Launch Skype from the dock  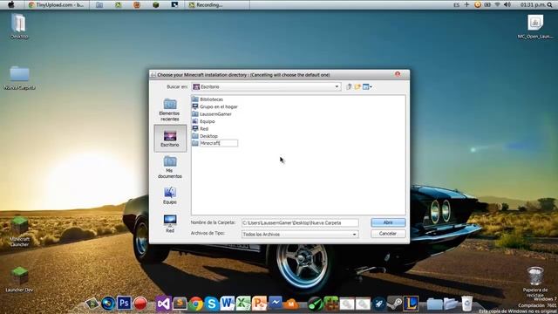211,304
